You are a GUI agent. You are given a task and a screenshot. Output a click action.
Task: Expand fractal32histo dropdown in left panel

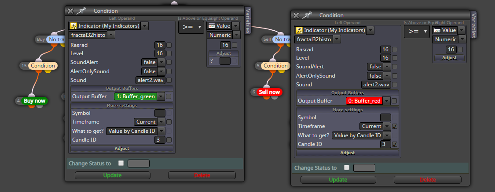(x=111, y=35)
